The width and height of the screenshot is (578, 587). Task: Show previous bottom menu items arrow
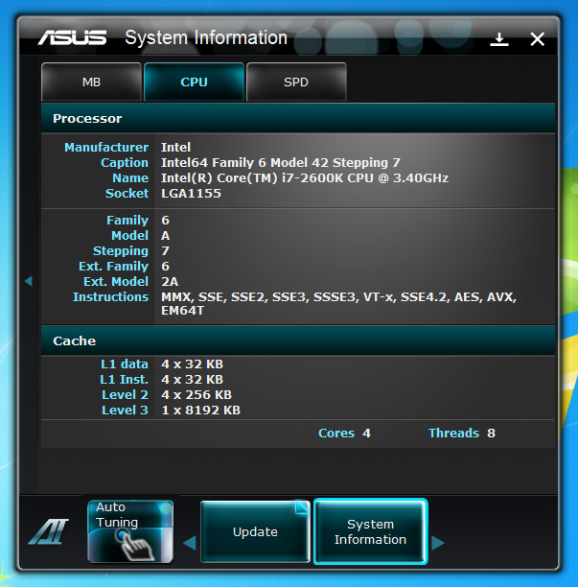190,543
